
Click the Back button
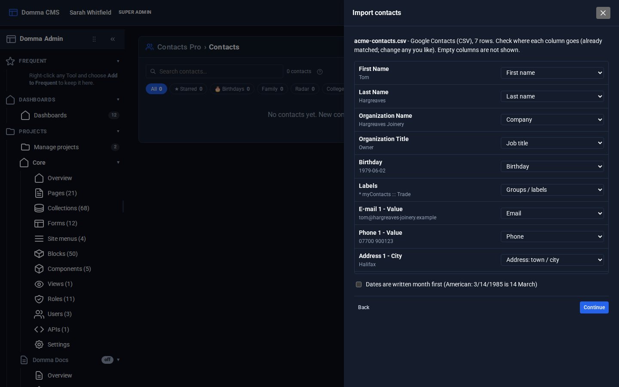tap(364, 307)
